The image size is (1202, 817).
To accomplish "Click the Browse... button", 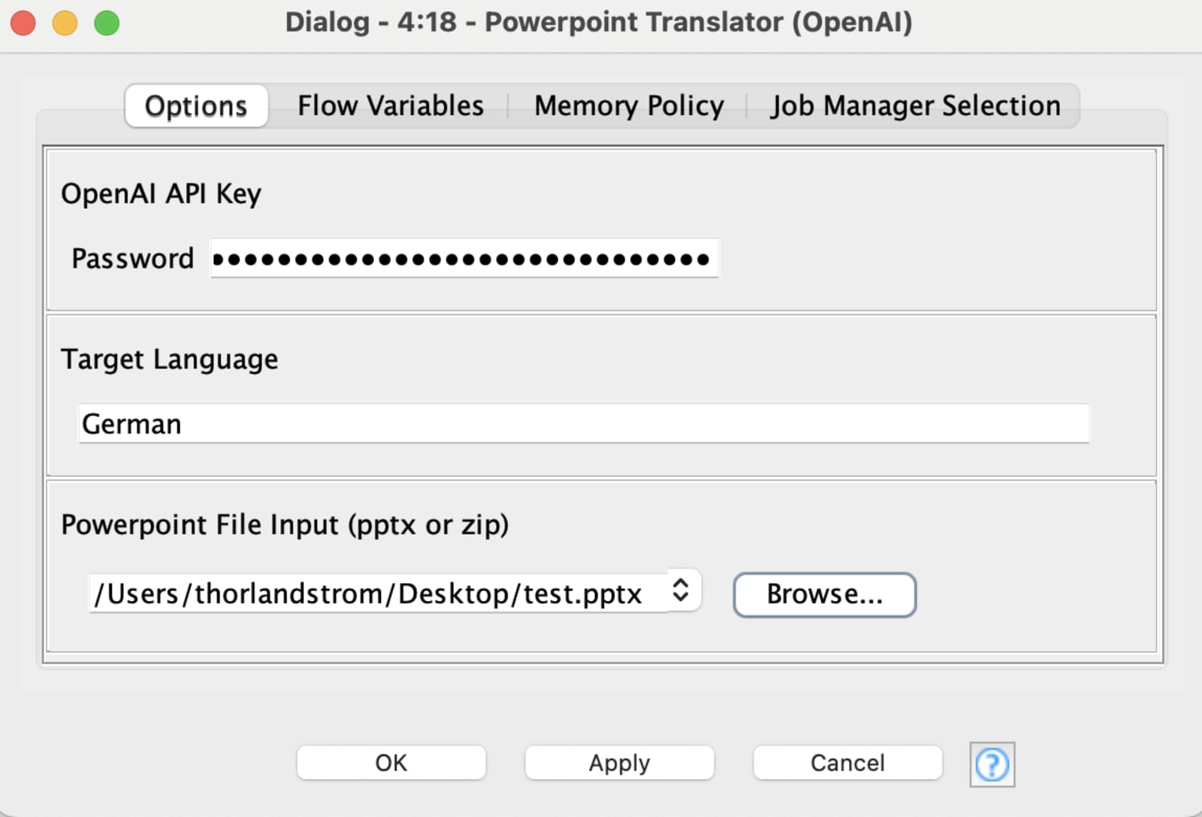I will pyautogui.click(x=825, y=595).
